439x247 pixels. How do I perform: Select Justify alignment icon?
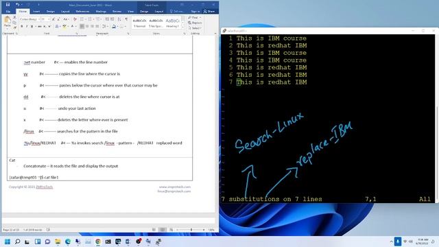click(97, 26)
